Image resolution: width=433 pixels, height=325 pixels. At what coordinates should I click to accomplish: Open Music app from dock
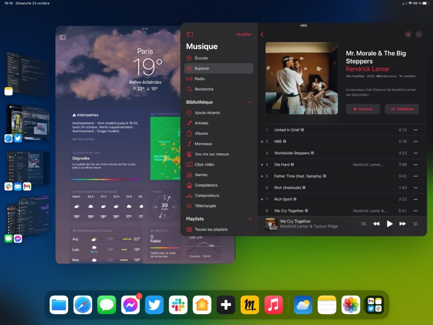pyautogui.click(x=274, y=305)
